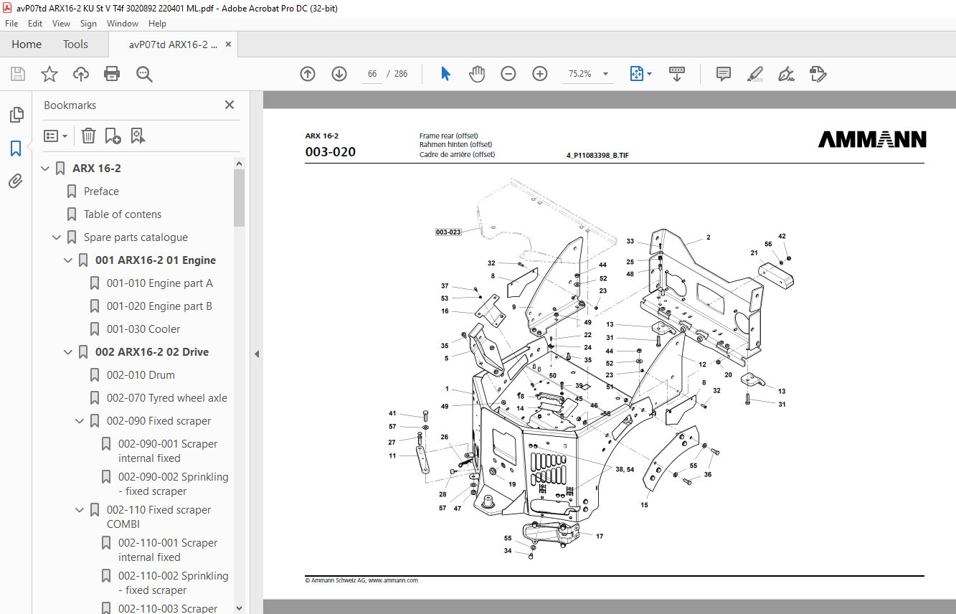Open 002-090-001 Scraper internal fixed bookmark

click(168, 451)
